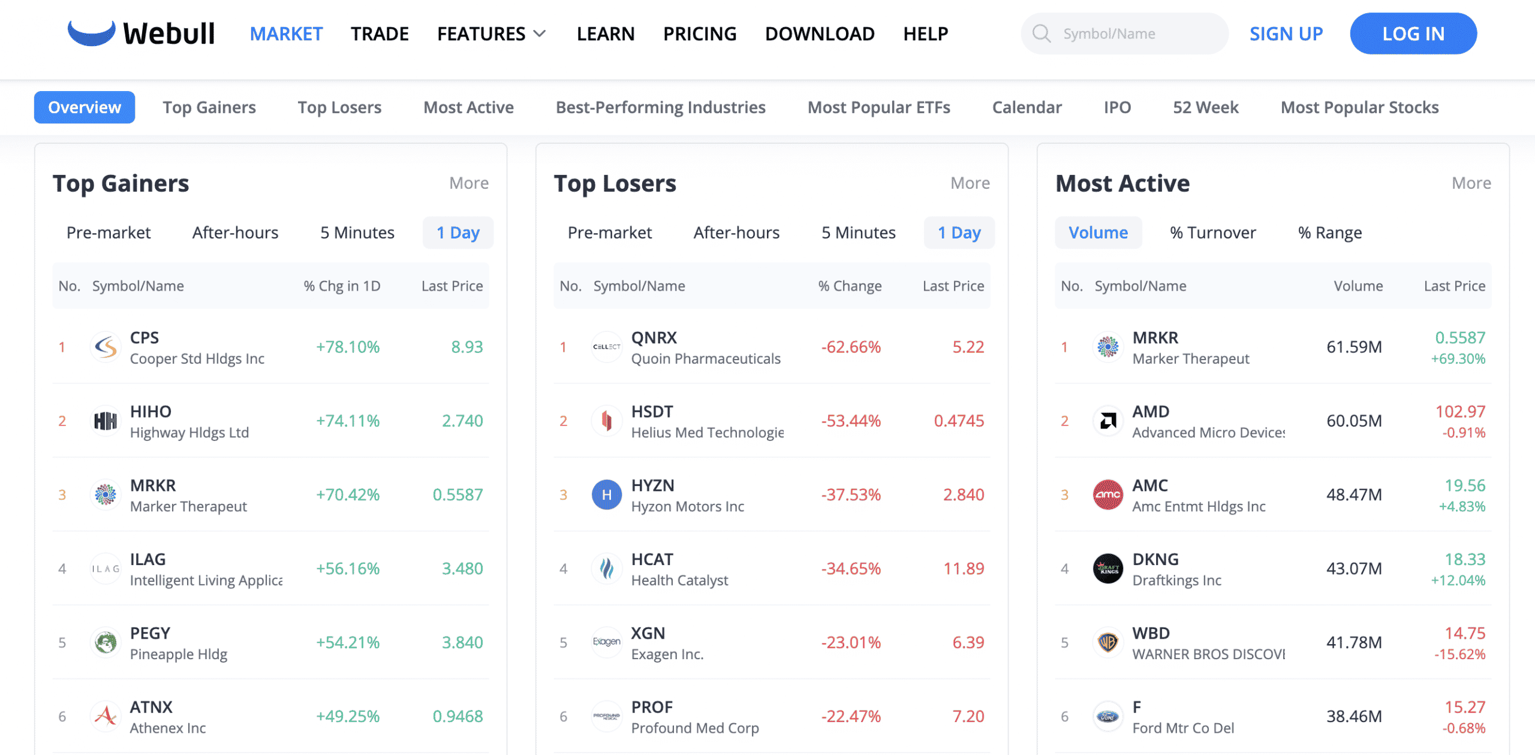Select Pre-market in Top Gainers

[109, 232]
